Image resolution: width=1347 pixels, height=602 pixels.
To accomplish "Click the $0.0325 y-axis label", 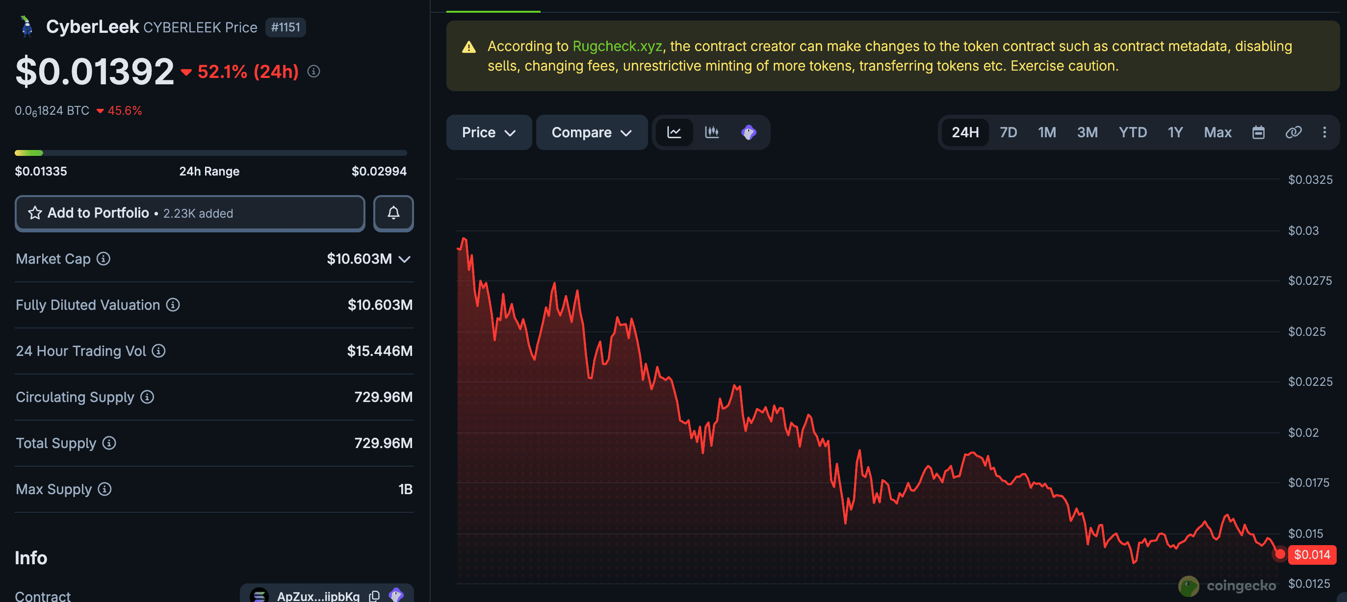I will coord(1310,180).
